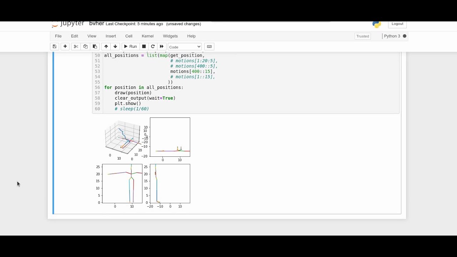Click code line motions[400::15]
This screenshot has width=457, height=257.
pos(192,71)
